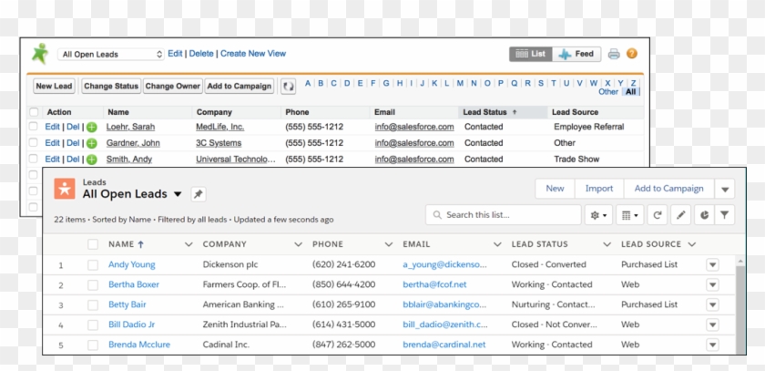
Task: Open the Lightning All Open Leads list view picker
Action: pos(178,194)
